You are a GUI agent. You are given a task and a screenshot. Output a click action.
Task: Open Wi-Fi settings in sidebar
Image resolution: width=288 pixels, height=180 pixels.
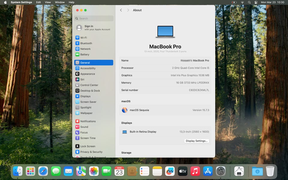point(83,38)
